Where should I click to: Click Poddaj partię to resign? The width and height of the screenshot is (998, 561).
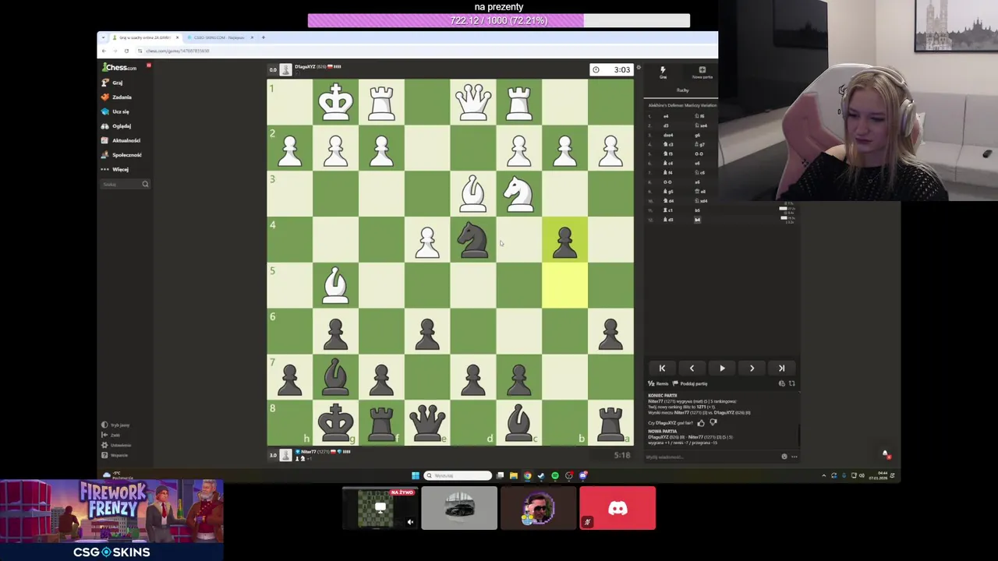(x=691, y=383)
